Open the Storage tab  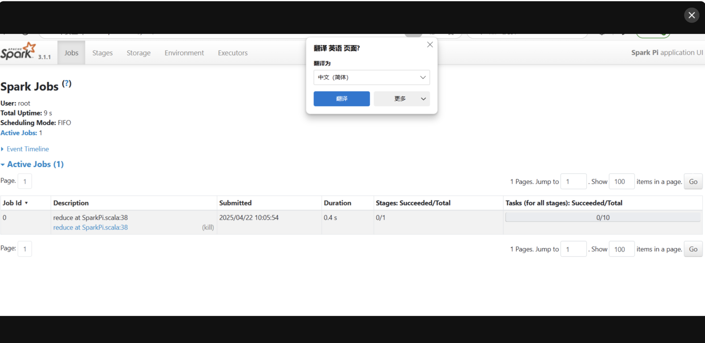coord(138,53)
